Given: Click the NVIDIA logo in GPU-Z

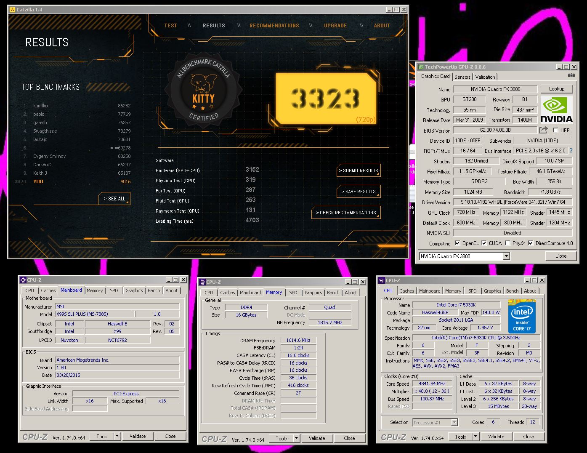Looking at the screenshot, I should (556, 109).
